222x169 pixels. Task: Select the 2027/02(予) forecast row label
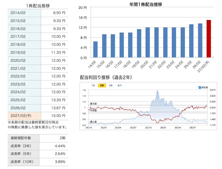pyautogui.click(x=21, y=116)
